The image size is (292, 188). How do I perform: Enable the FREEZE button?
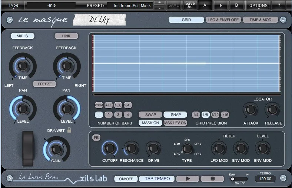(x=45, y=84)
